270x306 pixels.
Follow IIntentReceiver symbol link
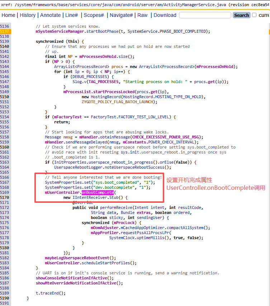(x=90, y=197)
